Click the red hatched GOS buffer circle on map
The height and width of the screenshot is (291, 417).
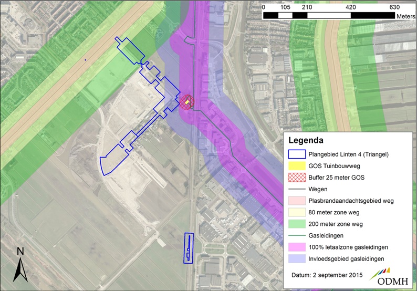(x=186, y=101)
